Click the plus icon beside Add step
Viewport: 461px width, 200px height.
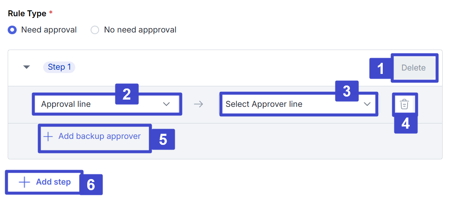pos(24,182)
